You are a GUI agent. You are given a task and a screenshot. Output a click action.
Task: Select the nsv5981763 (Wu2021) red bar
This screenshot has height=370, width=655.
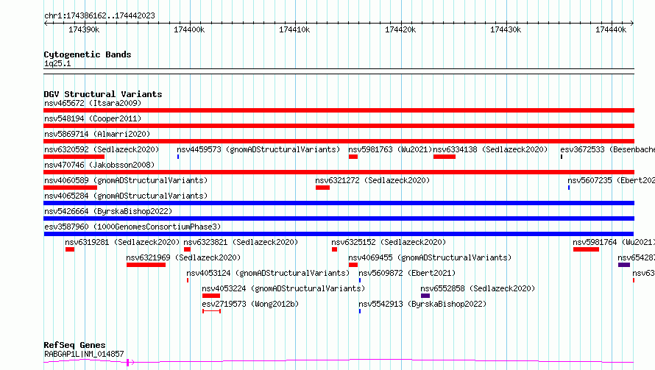tap(353, 157)
